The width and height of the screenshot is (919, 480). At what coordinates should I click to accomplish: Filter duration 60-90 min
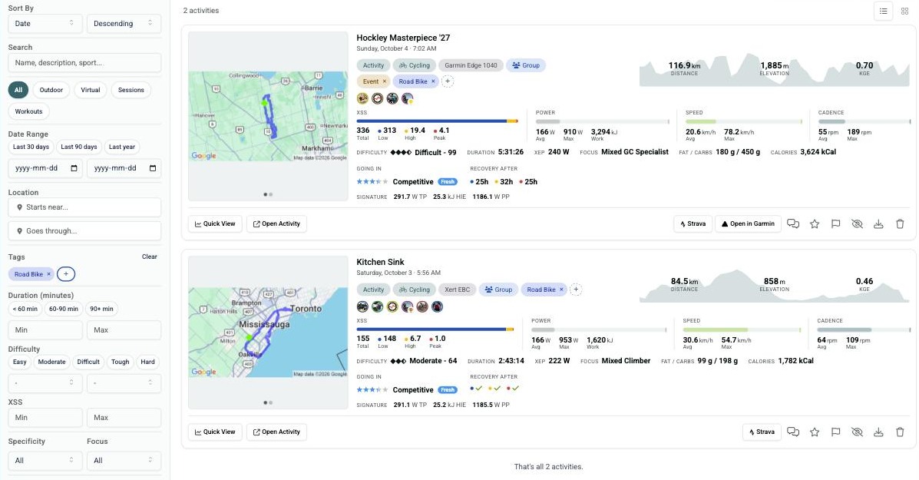63,309
